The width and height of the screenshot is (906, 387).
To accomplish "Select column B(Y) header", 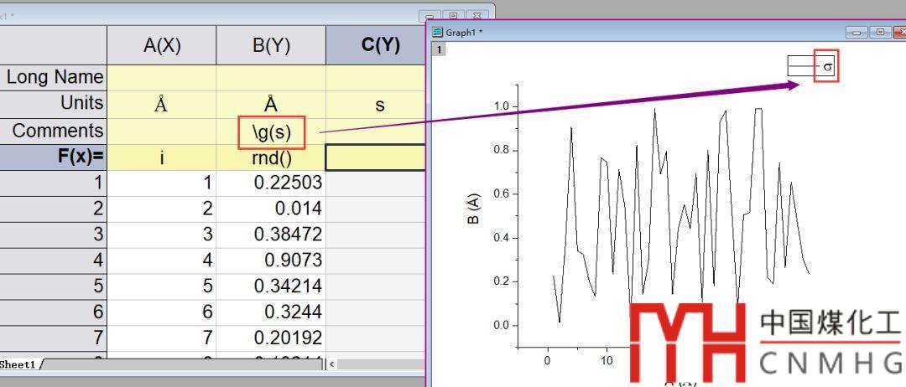I will coord(270,46).
